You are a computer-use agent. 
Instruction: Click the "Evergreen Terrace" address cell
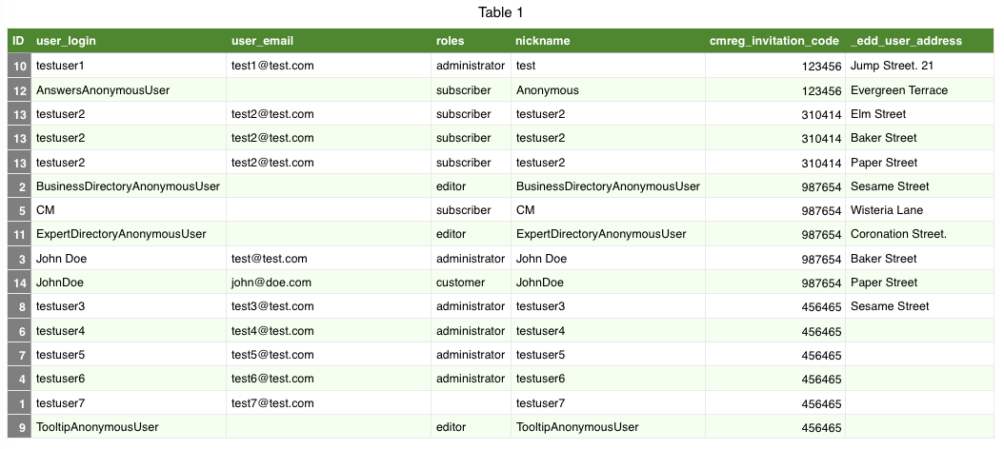pyautogui.click(x=898, y=90)
